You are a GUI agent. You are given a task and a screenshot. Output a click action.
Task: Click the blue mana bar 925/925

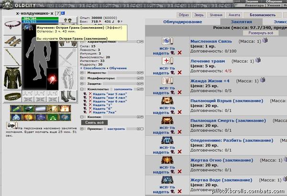point(40,22)
